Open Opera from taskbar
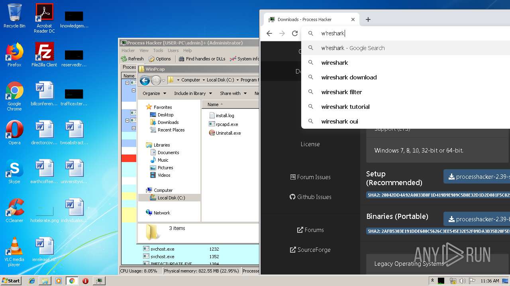The width and height of the screenshot is (510, 286). coord(85,281)
